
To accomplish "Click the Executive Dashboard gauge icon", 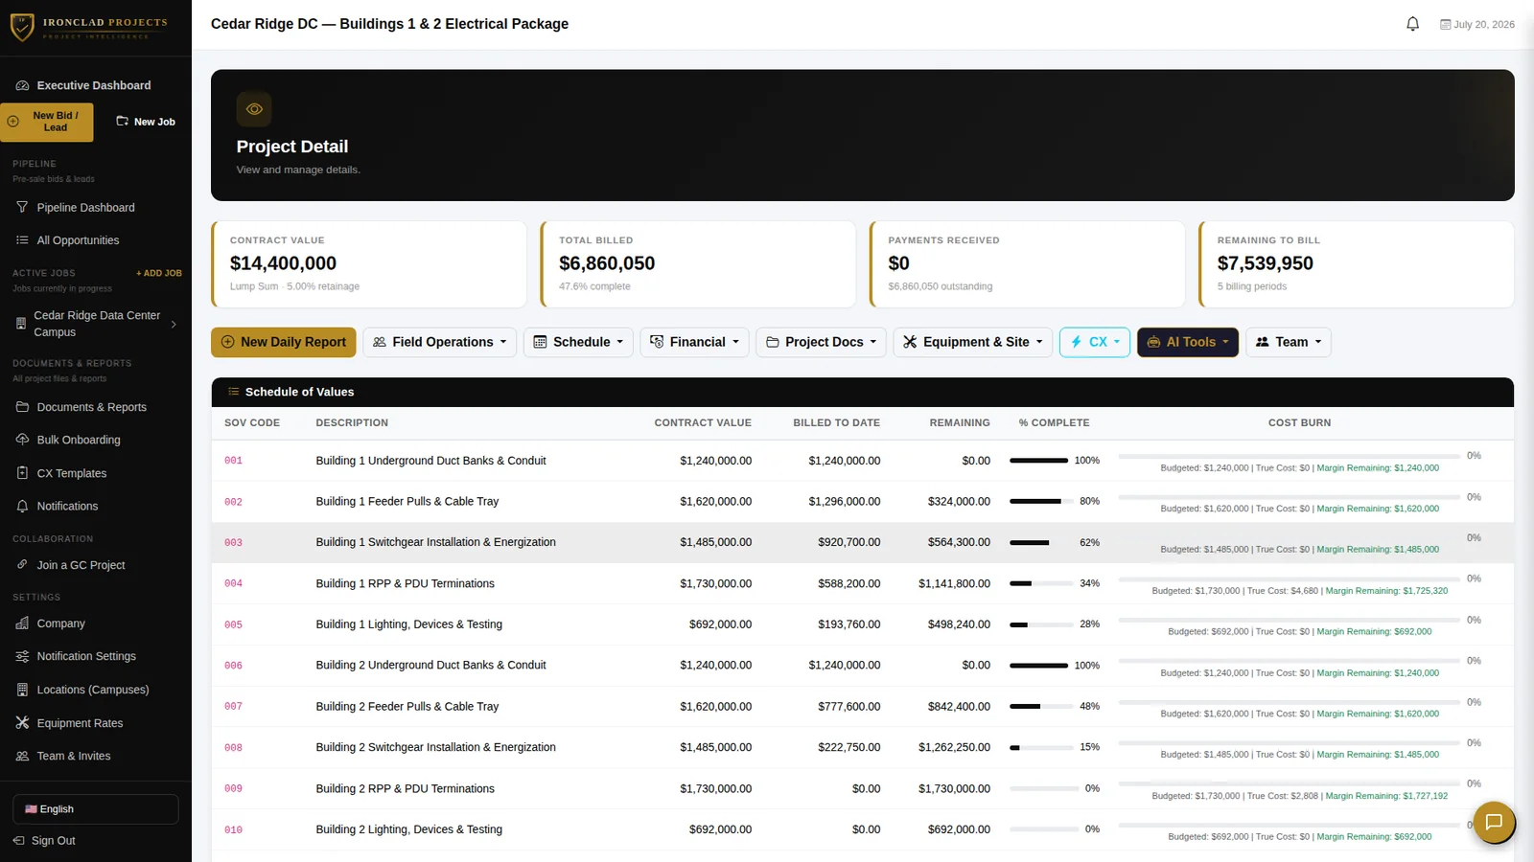I will point(22,85).
